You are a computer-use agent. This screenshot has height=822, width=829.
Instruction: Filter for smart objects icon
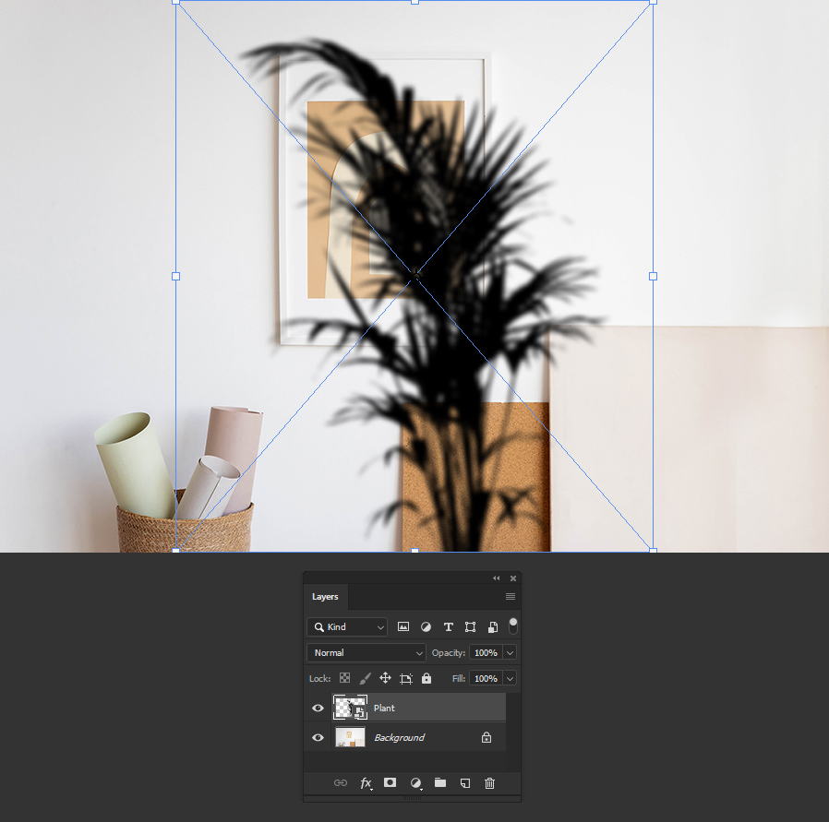point(493,626)
